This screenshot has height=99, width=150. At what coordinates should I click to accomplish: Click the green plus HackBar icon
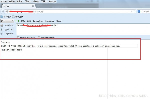click(19, 21)
